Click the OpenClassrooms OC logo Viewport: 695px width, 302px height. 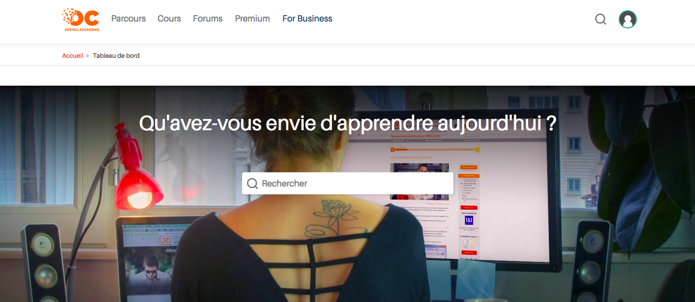pyautogui.click(x=81, y=20)
